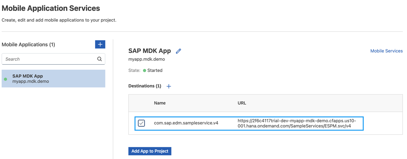Click the Started state label
The image size is (407, 159).
point(155,71)
